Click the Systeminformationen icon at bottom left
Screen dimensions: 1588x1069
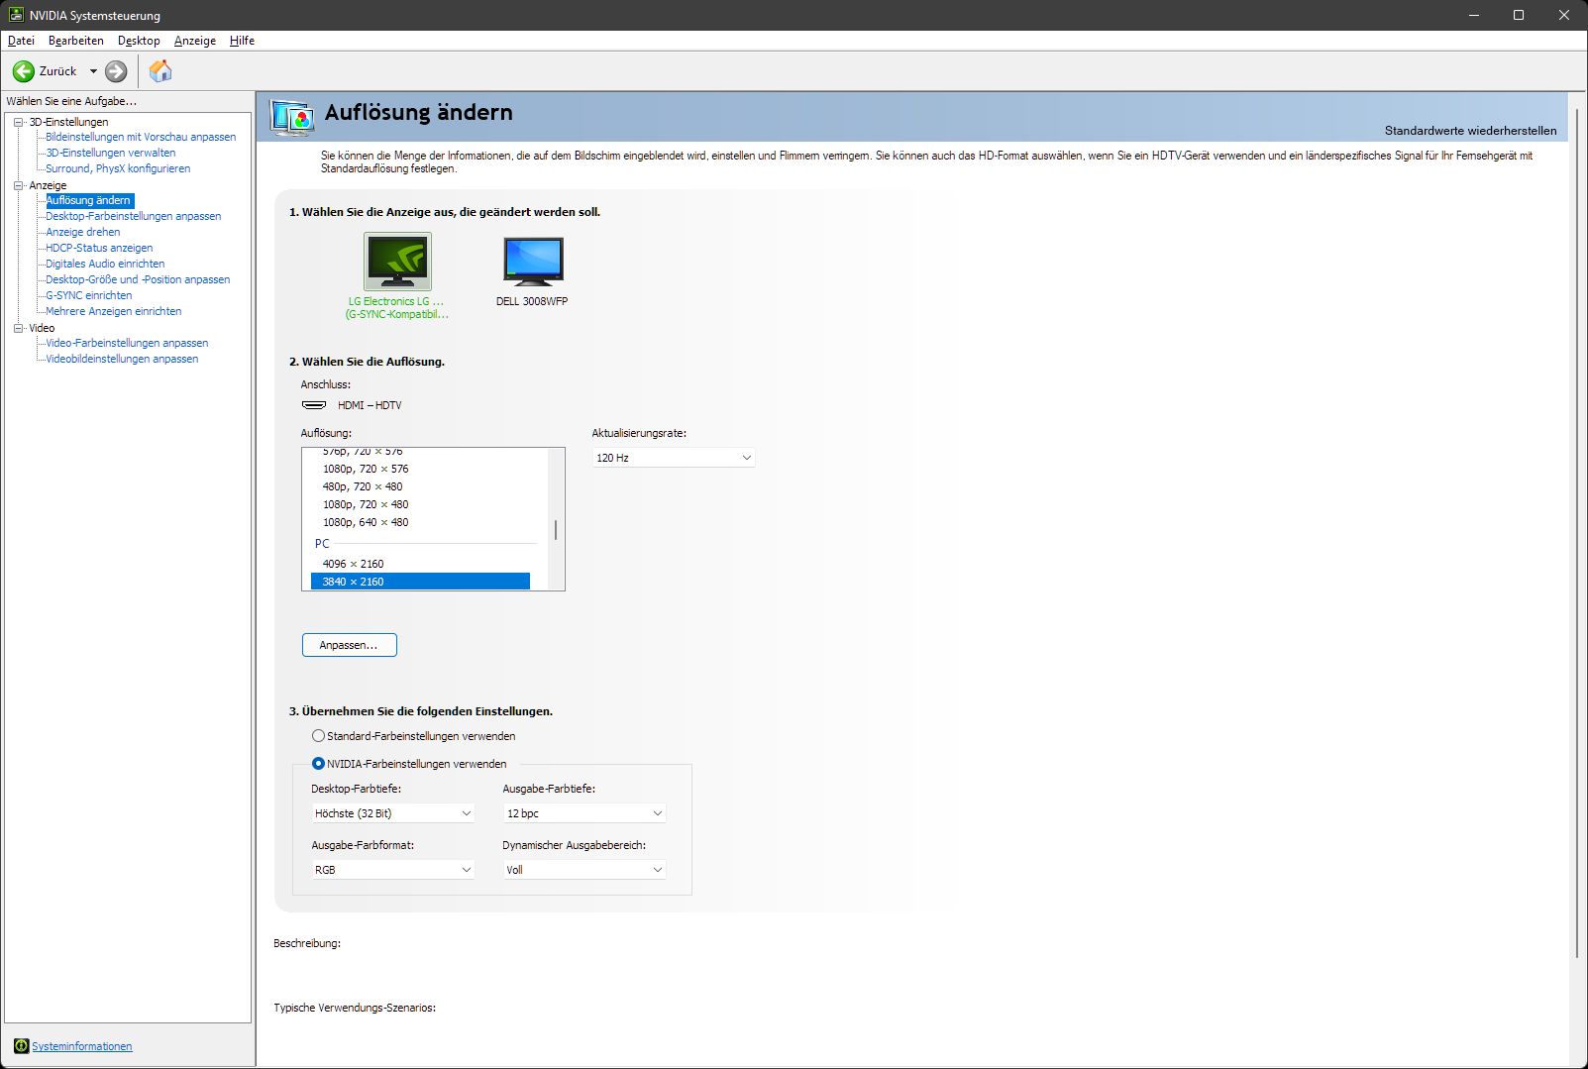pos(21,1046)
